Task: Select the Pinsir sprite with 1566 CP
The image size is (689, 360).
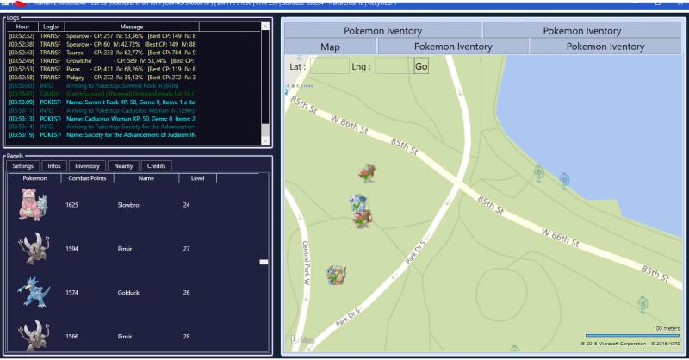Action: 33,335
